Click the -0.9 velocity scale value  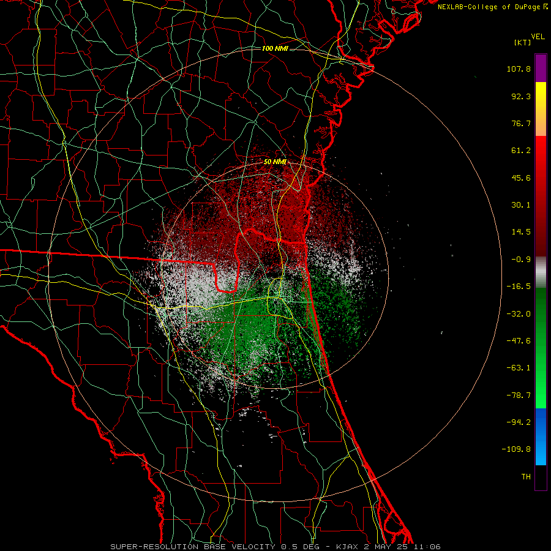coord(521,260)
